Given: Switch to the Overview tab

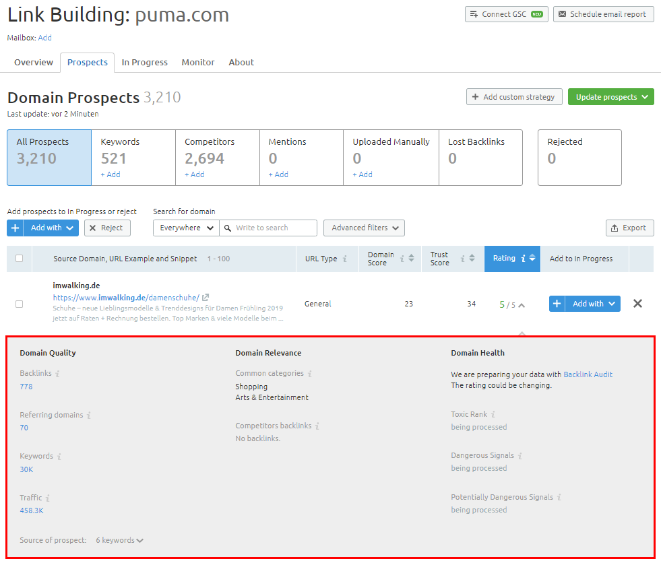Looking at the screenshot, I should [34, 63].
